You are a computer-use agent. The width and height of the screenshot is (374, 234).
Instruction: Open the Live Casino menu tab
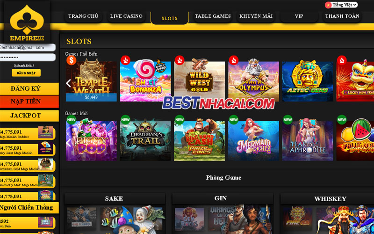point(126,16)
